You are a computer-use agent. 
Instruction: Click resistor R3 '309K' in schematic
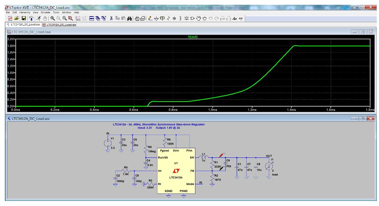pos(150,184)
